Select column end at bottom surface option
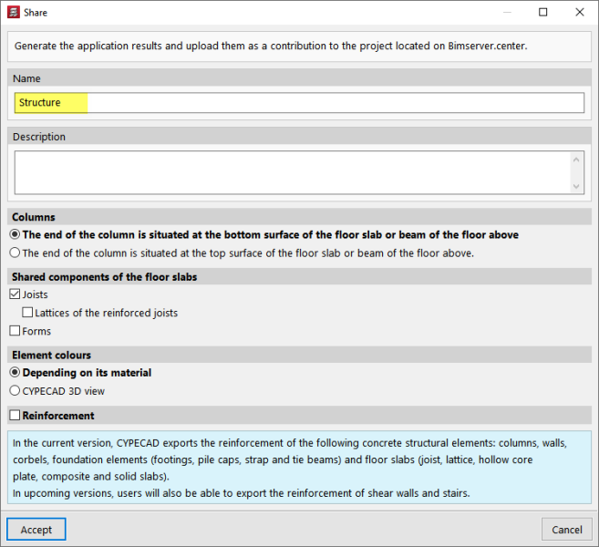Image resolution: width=599 pixels, height=547 pixels. 15,235
